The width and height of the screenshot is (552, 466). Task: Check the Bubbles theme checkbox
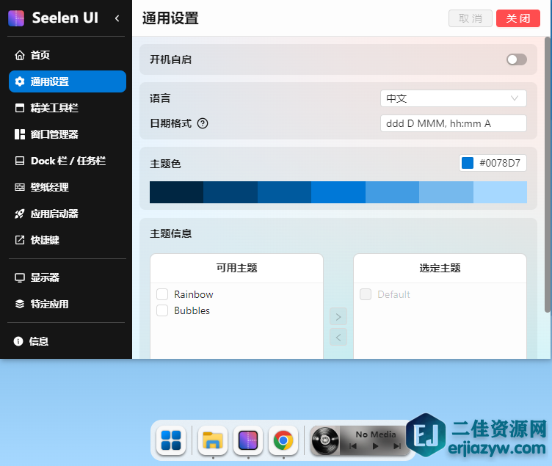tap(162, 310)
